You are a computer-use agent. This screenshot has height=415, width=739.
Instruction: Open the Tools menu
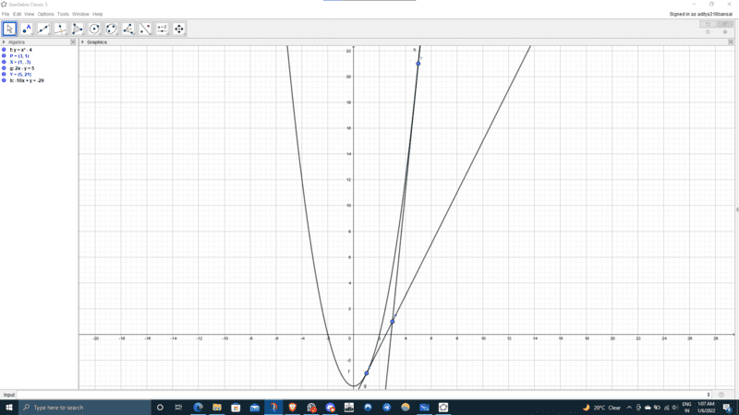[63, 14]
